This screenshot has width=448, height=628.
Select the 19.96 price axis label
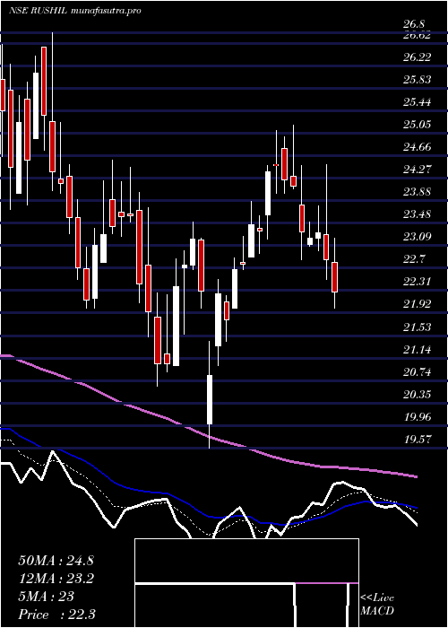pyautogui.click(x=418, y=417)
